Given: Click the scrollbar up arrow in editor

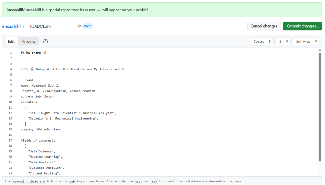Looking at the screenshot, I should pyautogui.click(x=320, y=50).
